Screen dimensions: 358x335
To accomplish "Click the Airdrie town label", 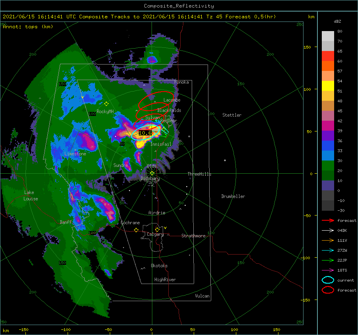I will pos(157,213).
